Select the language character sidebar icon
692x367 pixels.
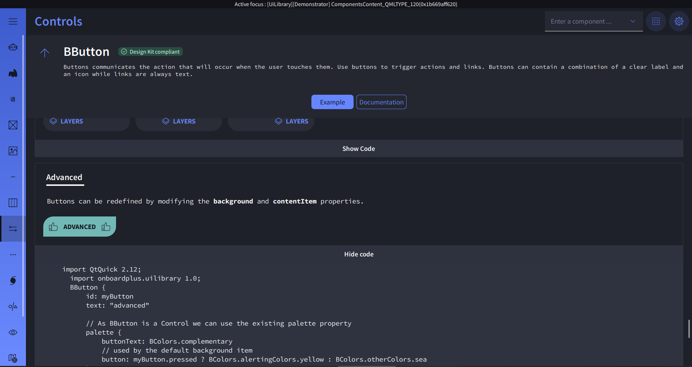pos(13,99)
